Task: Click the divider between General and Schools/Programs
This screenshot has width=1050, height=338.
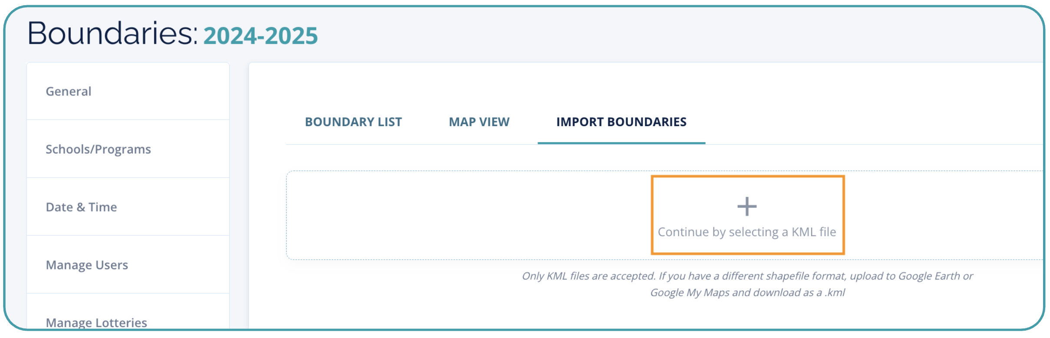Action: tap(128, 120)
